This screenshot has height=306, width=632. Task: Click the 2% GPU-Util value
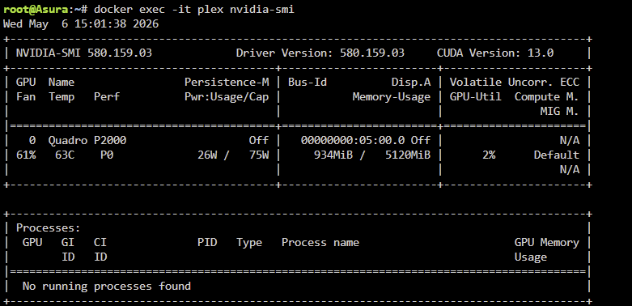tap(489, 155)
